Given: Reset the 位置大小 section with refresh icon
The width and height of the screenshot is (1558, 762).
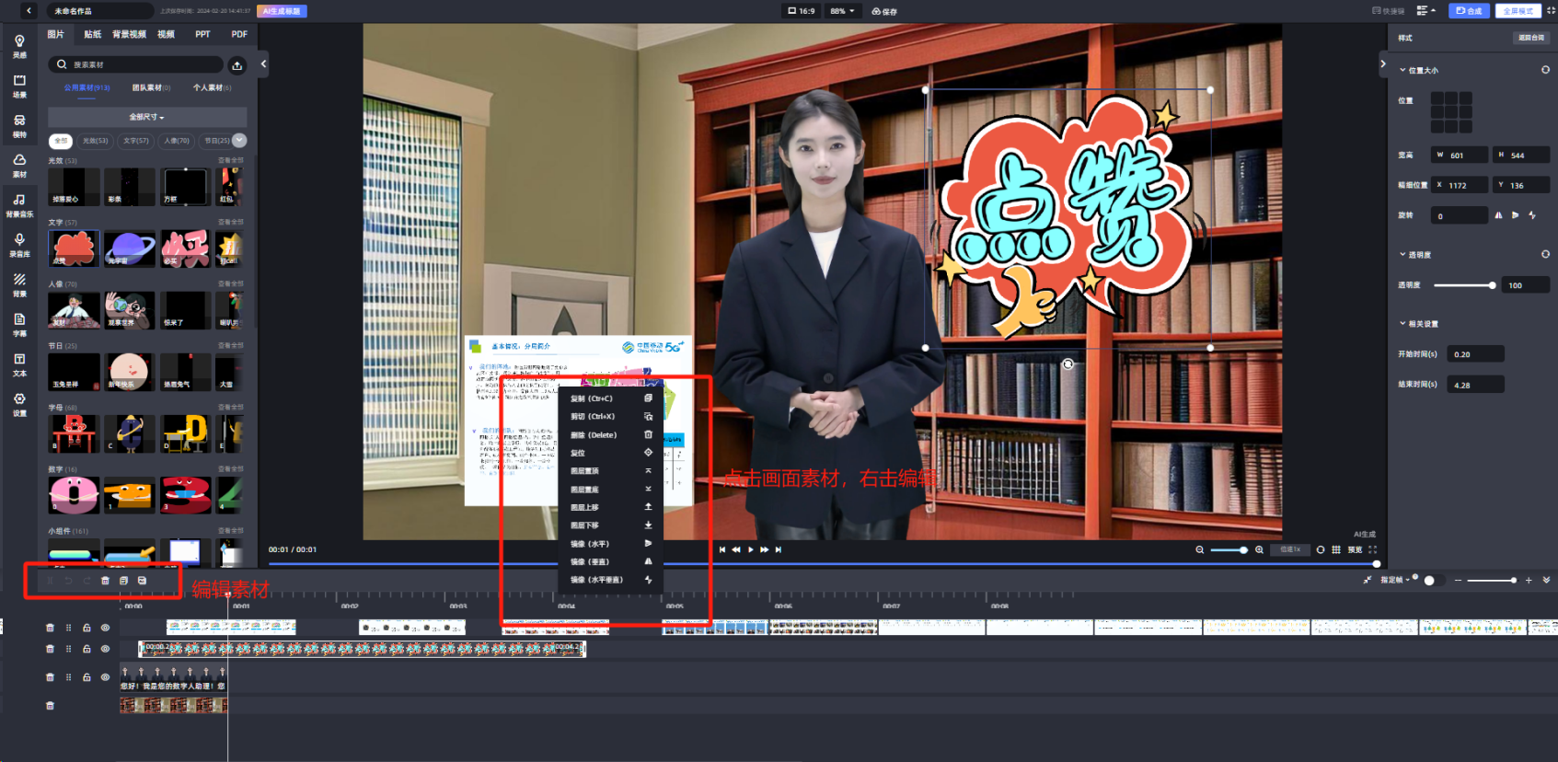Looking at the screenshot, I should point(1545,70).
